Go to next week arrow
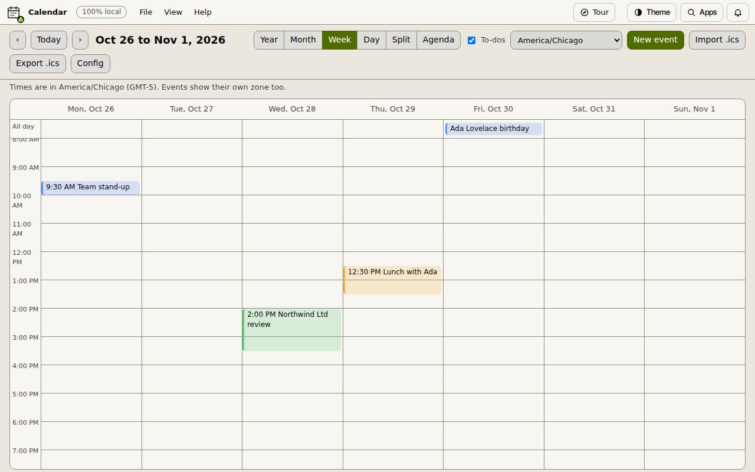755x472 pixels. point(80,40)
